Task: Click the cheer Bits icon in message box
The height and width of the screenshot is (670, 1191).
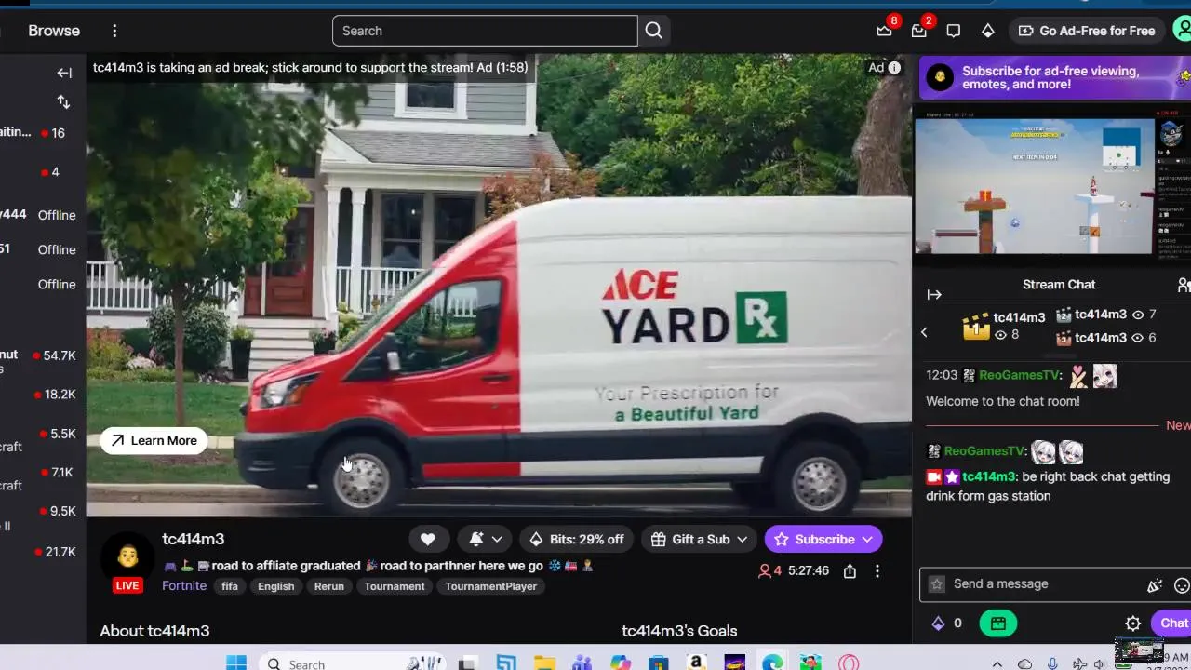Action: (x=1155, y=584)
